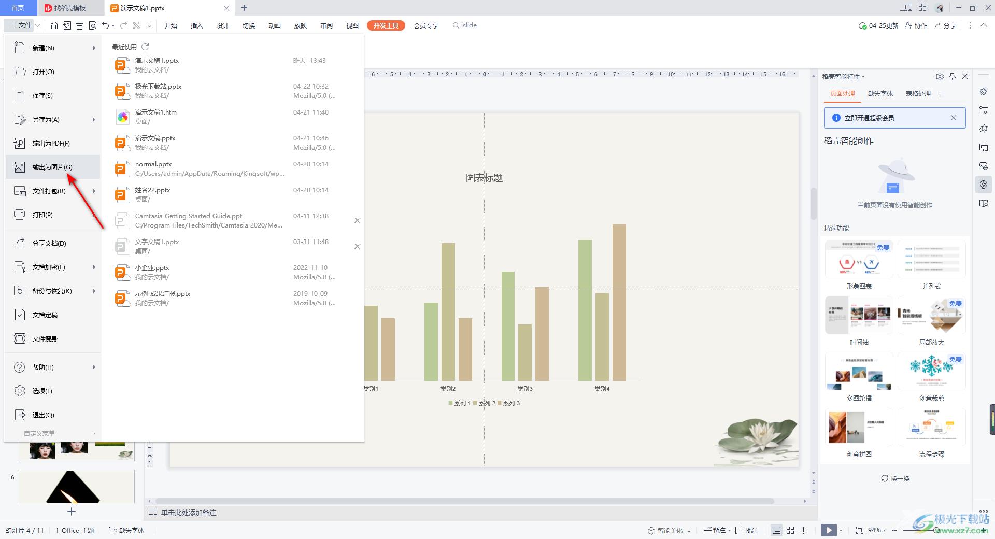Expand the Save As (另存为) submenu

click(94, 119)
